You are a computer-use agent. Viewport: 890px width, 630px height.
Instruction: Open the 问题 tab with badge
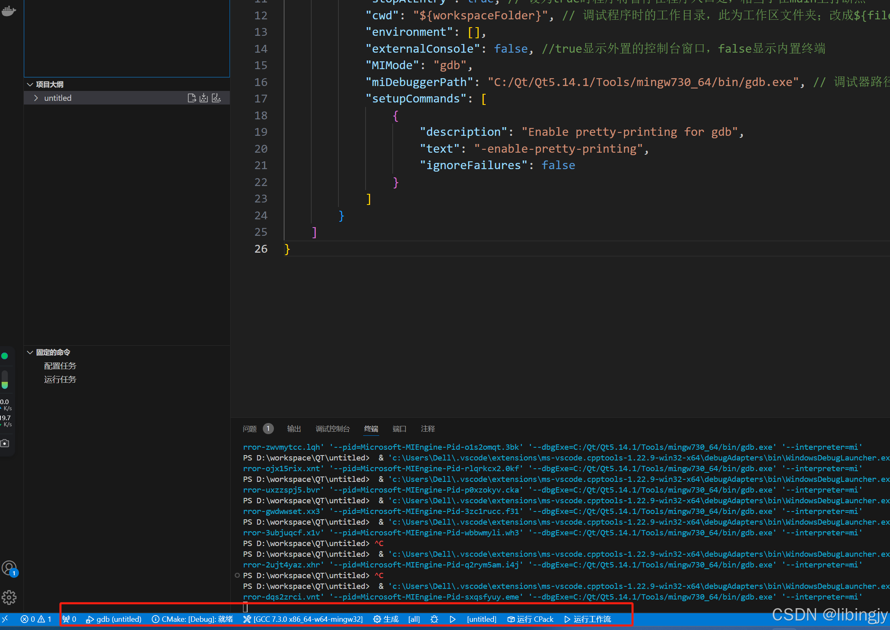tap(250, 429)
